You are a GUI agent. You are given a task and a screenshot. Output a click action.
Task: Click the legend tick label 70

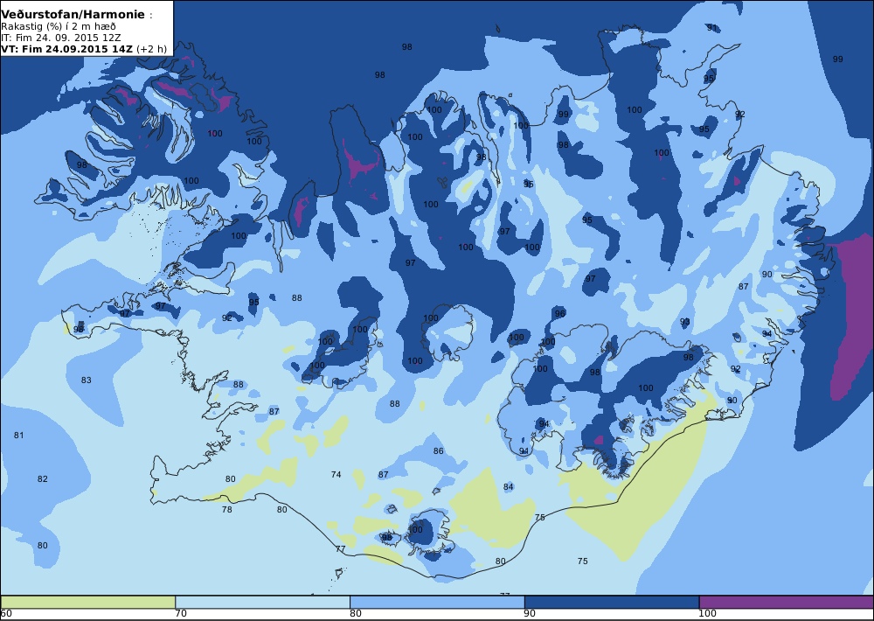[x=181, y=614]
